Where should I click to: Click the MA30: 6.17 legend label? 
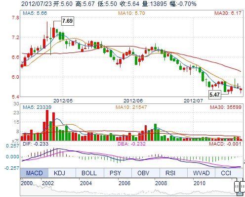click(228, 13)
